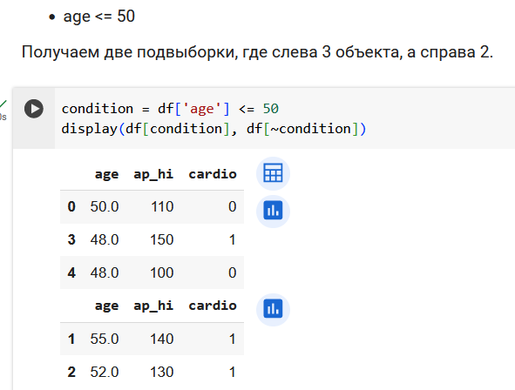Click the green execution checkmark icon

3,104
